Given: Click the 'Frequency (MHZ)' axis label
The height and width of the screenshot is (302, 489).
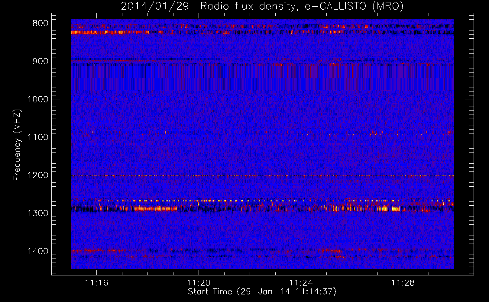Looking at the screenshot, I should 17,145.
